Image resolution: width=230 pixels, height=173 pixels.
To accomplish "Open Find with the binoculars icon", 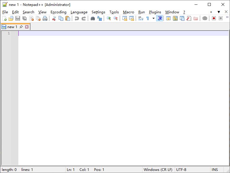I will [93, 19].
